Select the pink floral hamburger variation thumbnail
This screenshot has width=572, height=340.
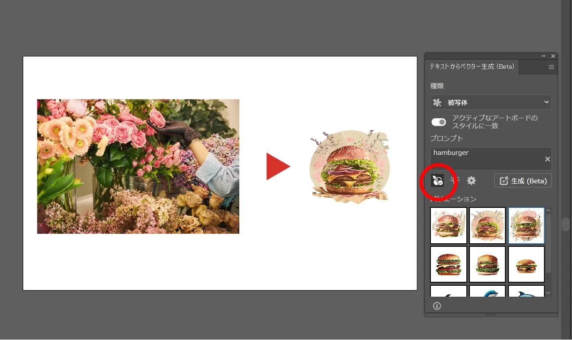(526, 225)
